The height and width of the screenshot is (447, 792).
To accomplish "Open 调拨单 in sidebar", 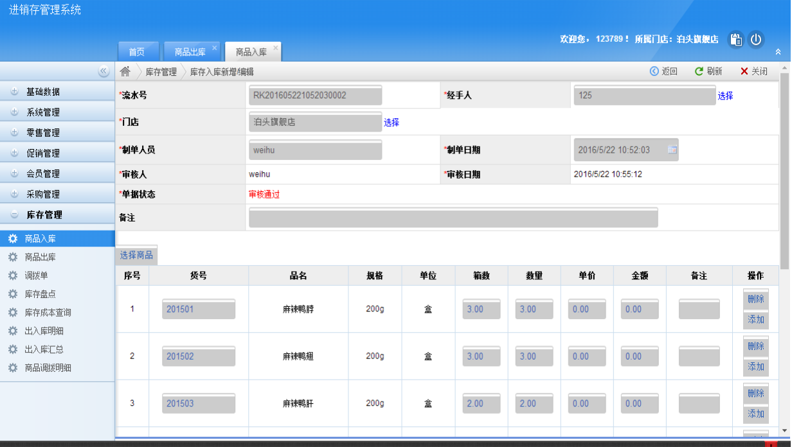I will pos(36,276).
